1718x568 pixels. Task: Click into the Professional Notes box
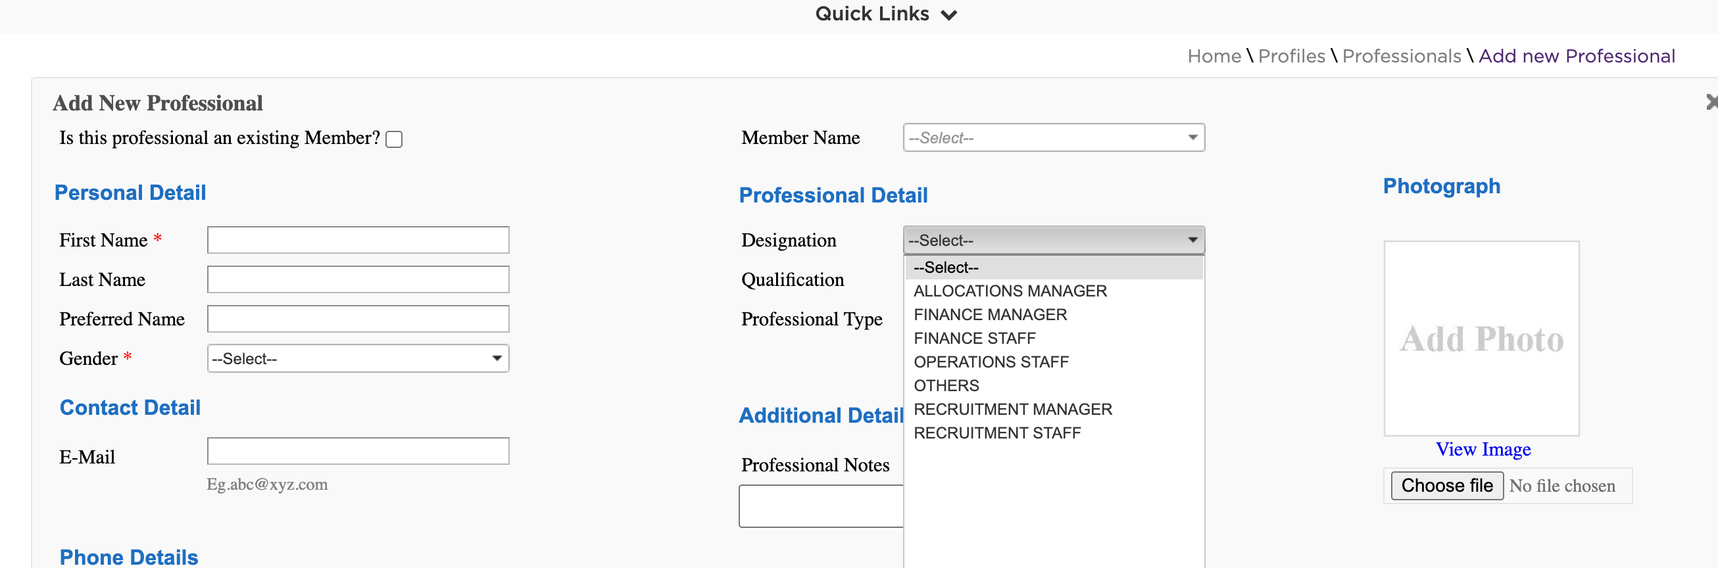coord(821,506)
